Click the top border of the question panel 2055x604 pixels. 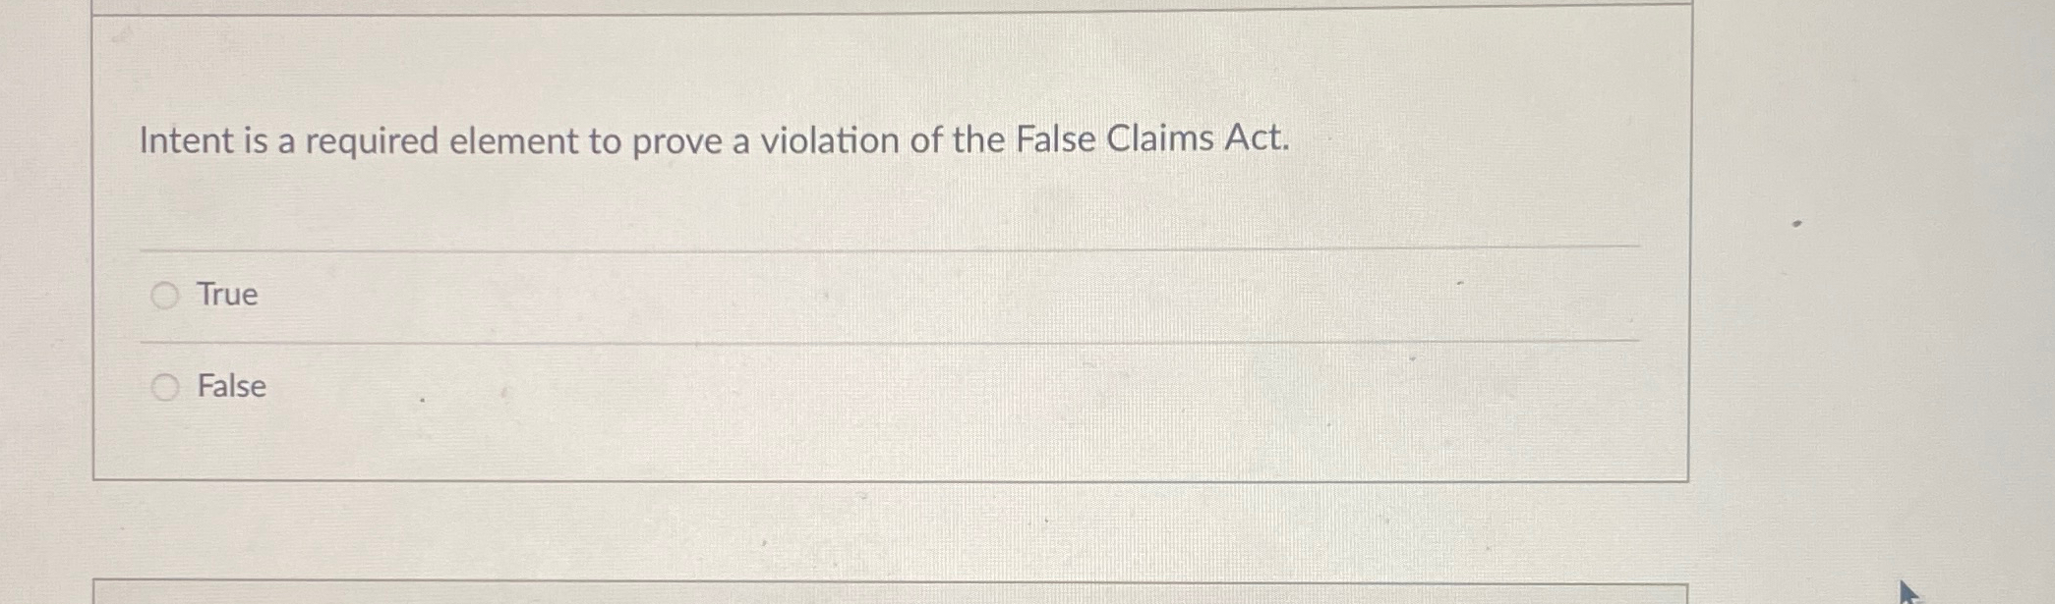pos(885,8)
